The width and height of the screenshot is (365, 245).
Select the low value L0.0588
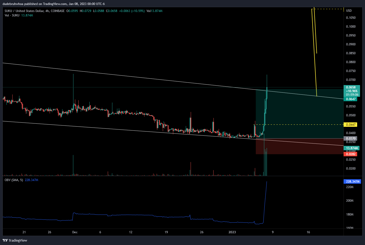click(99, 11)
